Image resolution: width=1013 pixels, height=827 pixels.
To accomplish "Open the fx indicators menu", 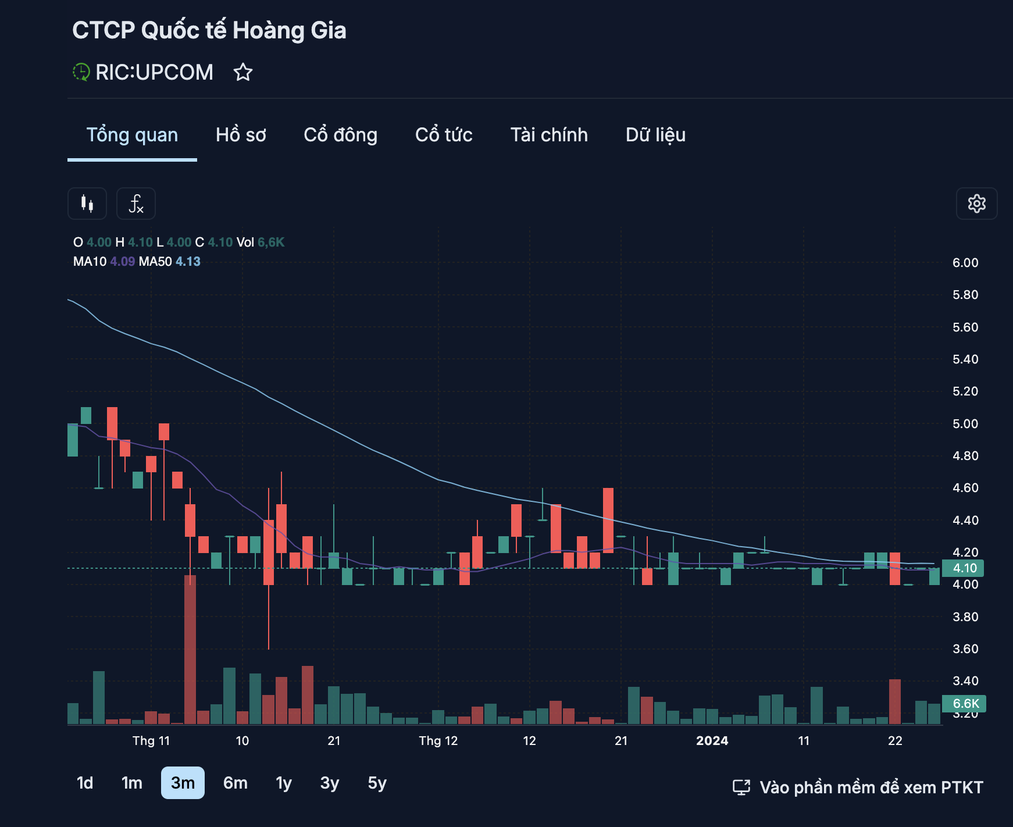I will 136,204.
